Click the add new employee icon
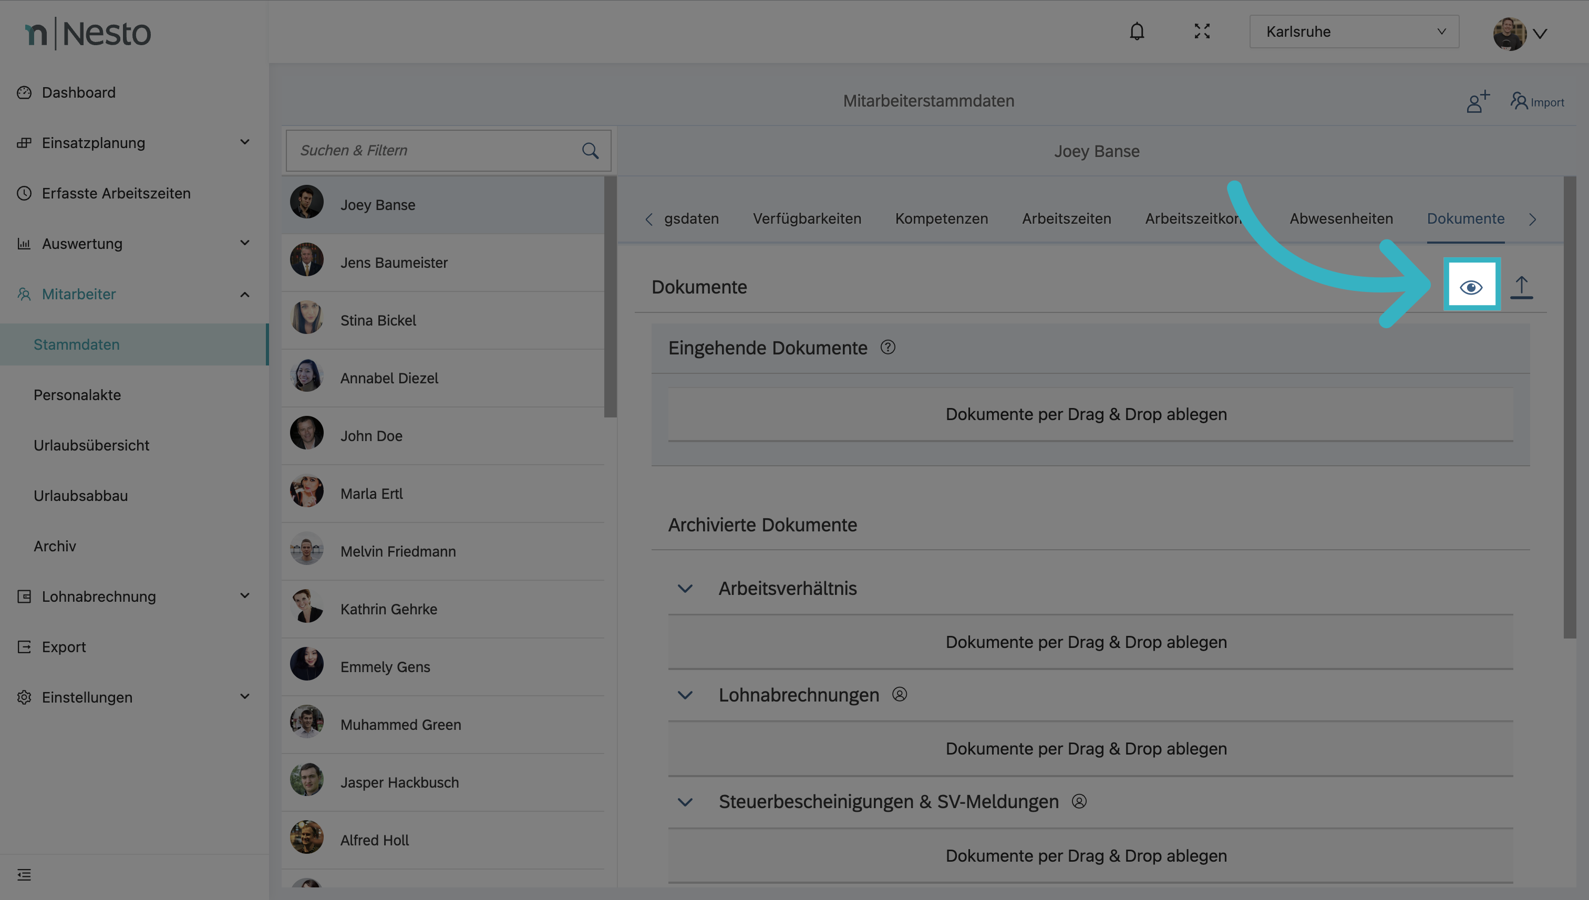 click(x=1477, y=101)
